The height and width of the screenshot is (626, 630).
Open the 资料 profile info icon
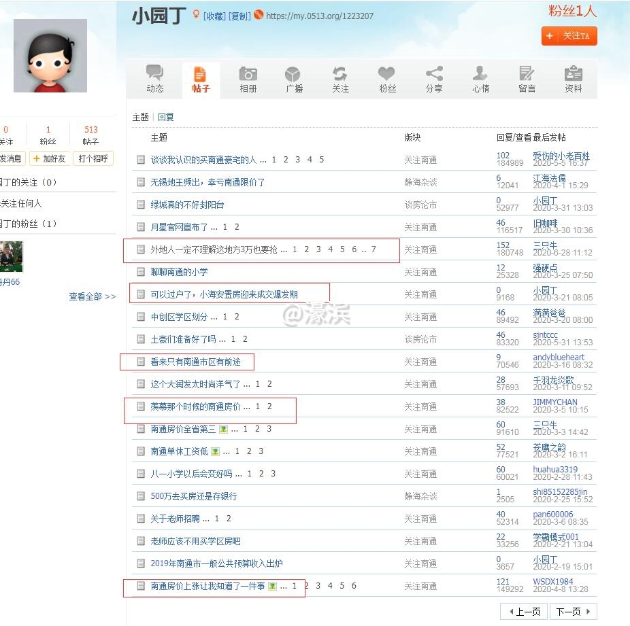573,78
